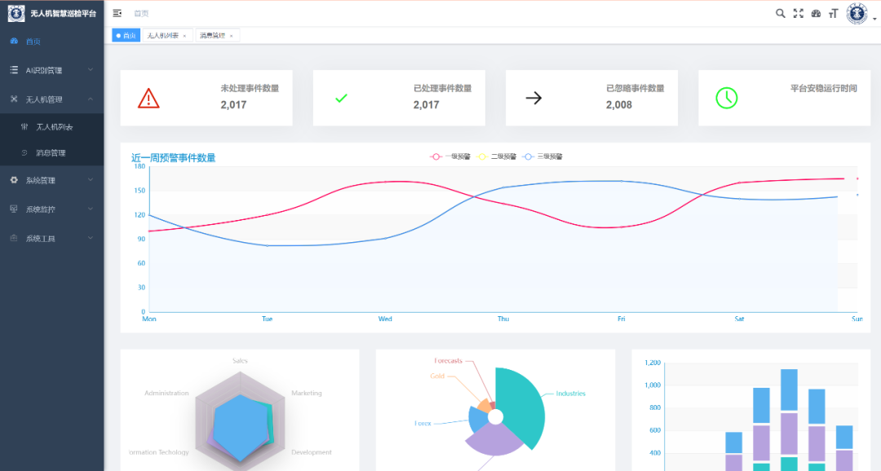Image resolution: width=881 pixels, height=471 pixels.
Task: Click the tallest stacked bar in bar chart
Action: (789, 420)
